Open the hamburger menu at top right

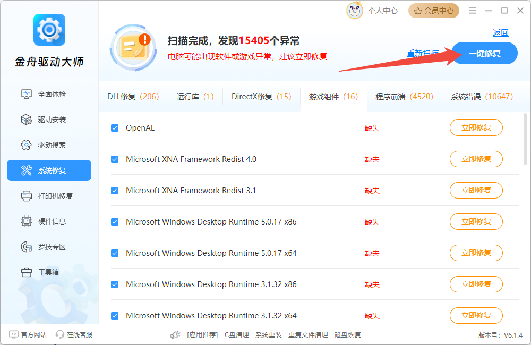(x=472, y=10)
